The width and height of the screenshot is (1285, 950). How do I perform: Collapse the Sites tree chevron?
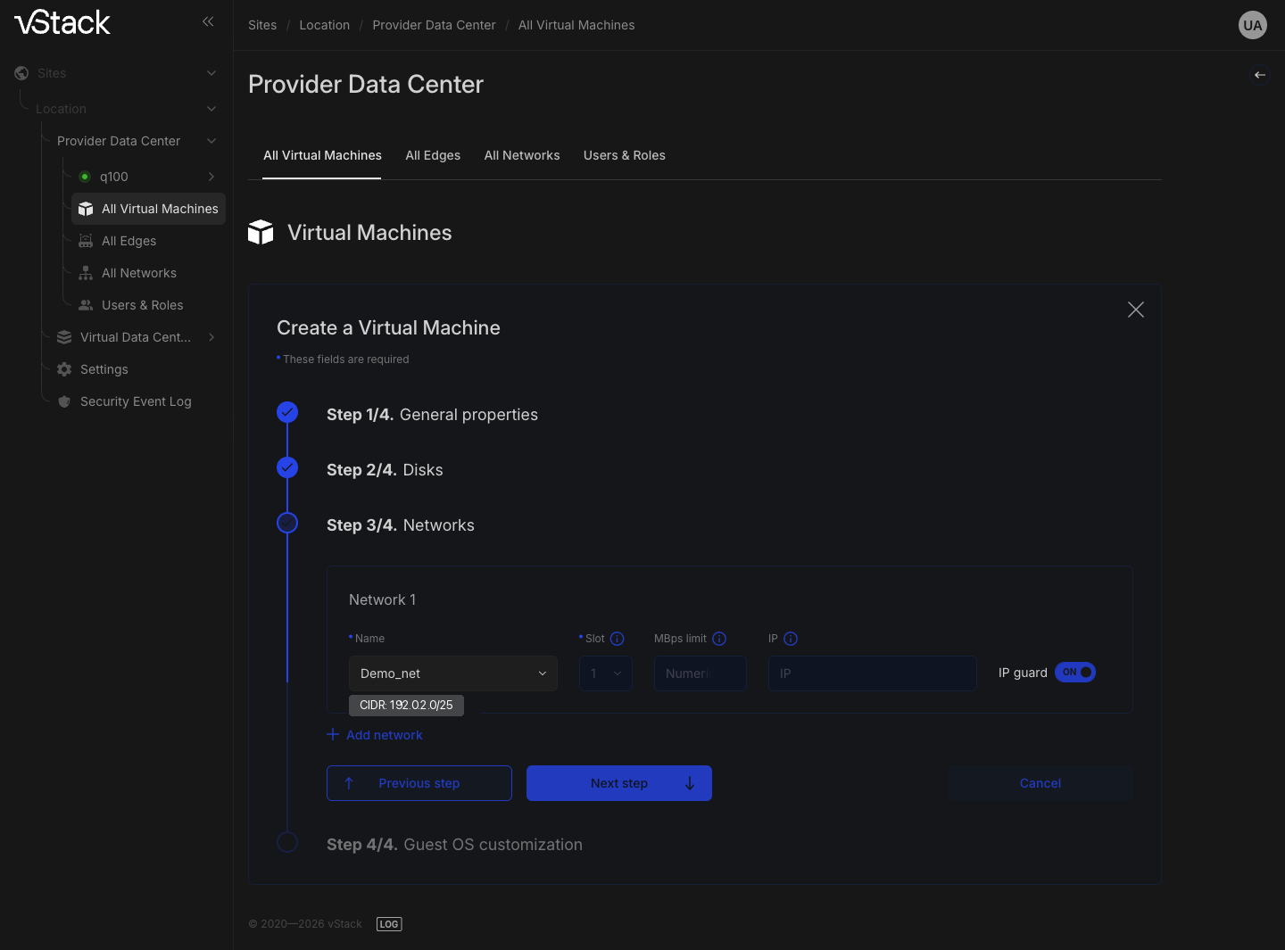tap(211, 73)
